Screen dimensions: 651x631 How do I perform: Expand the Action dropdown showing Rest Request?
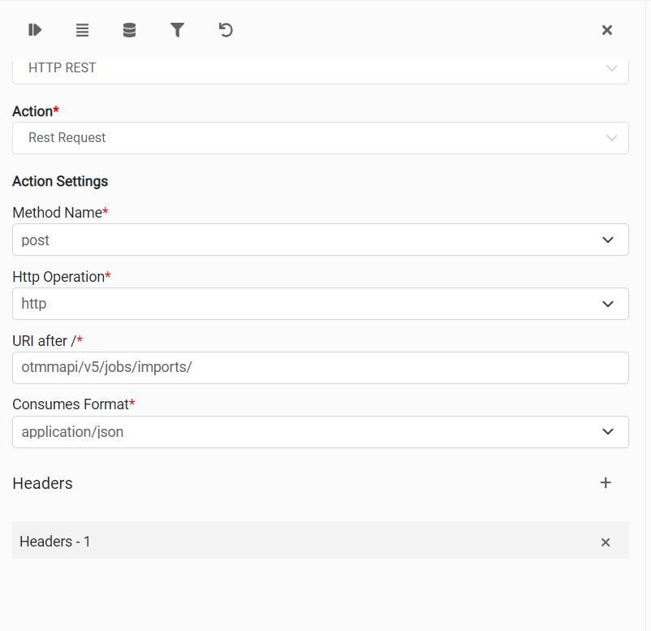click(320, 138)
